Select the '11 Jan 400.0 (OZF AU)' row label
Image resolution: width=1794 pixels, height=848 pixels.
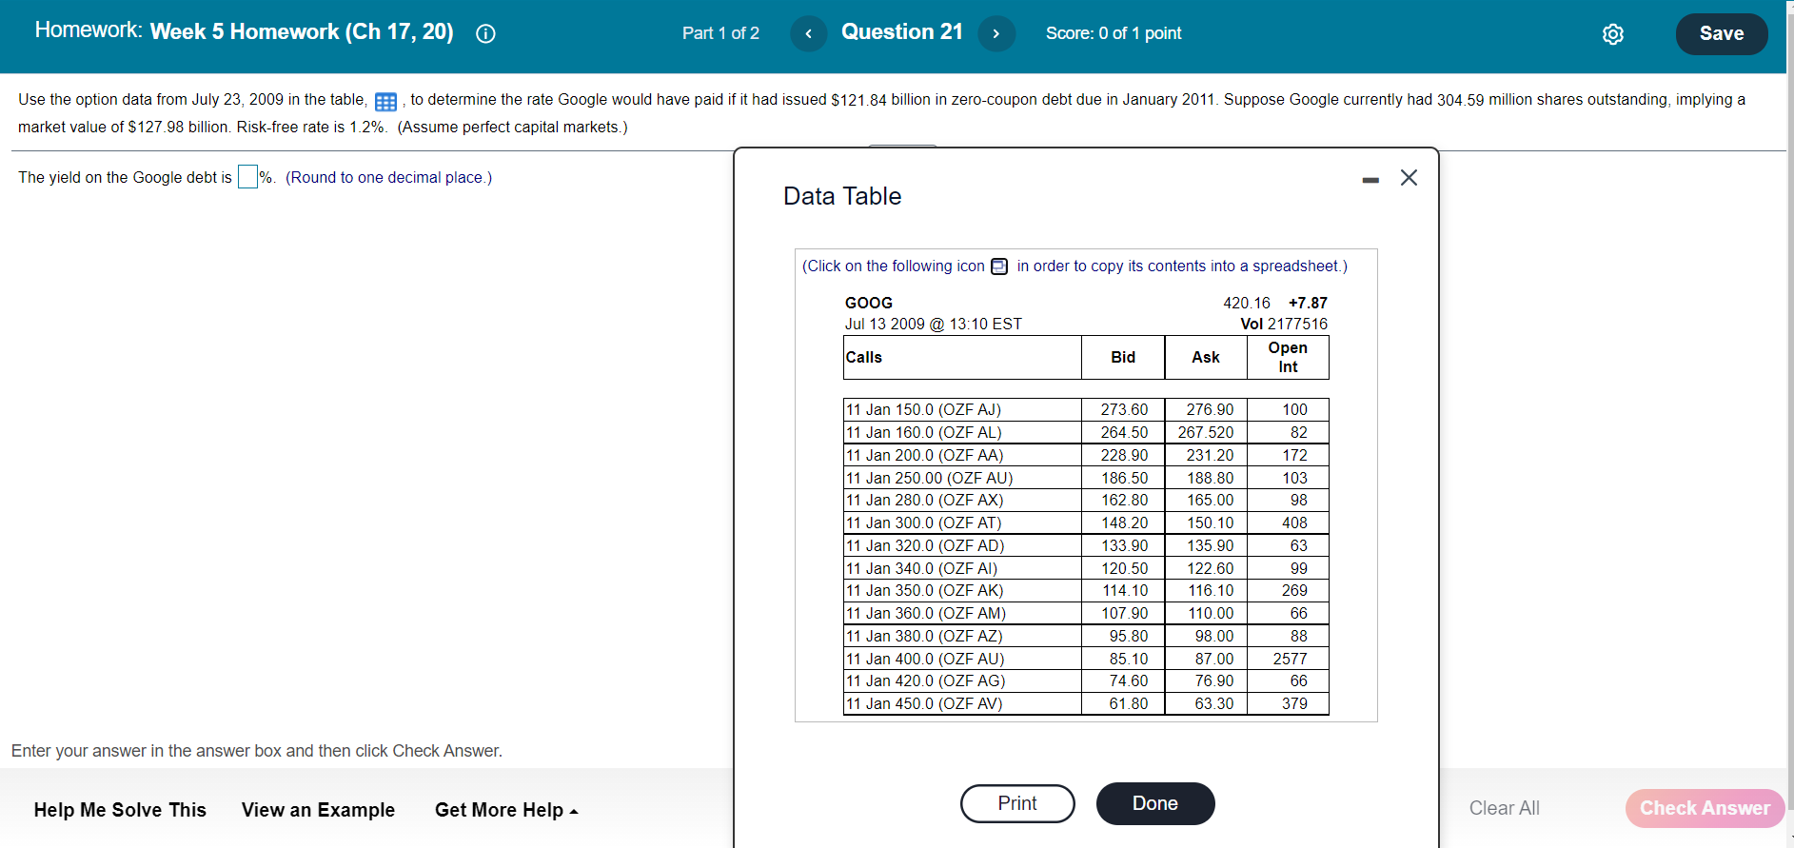pyautogui.click(x=925, y=660)
